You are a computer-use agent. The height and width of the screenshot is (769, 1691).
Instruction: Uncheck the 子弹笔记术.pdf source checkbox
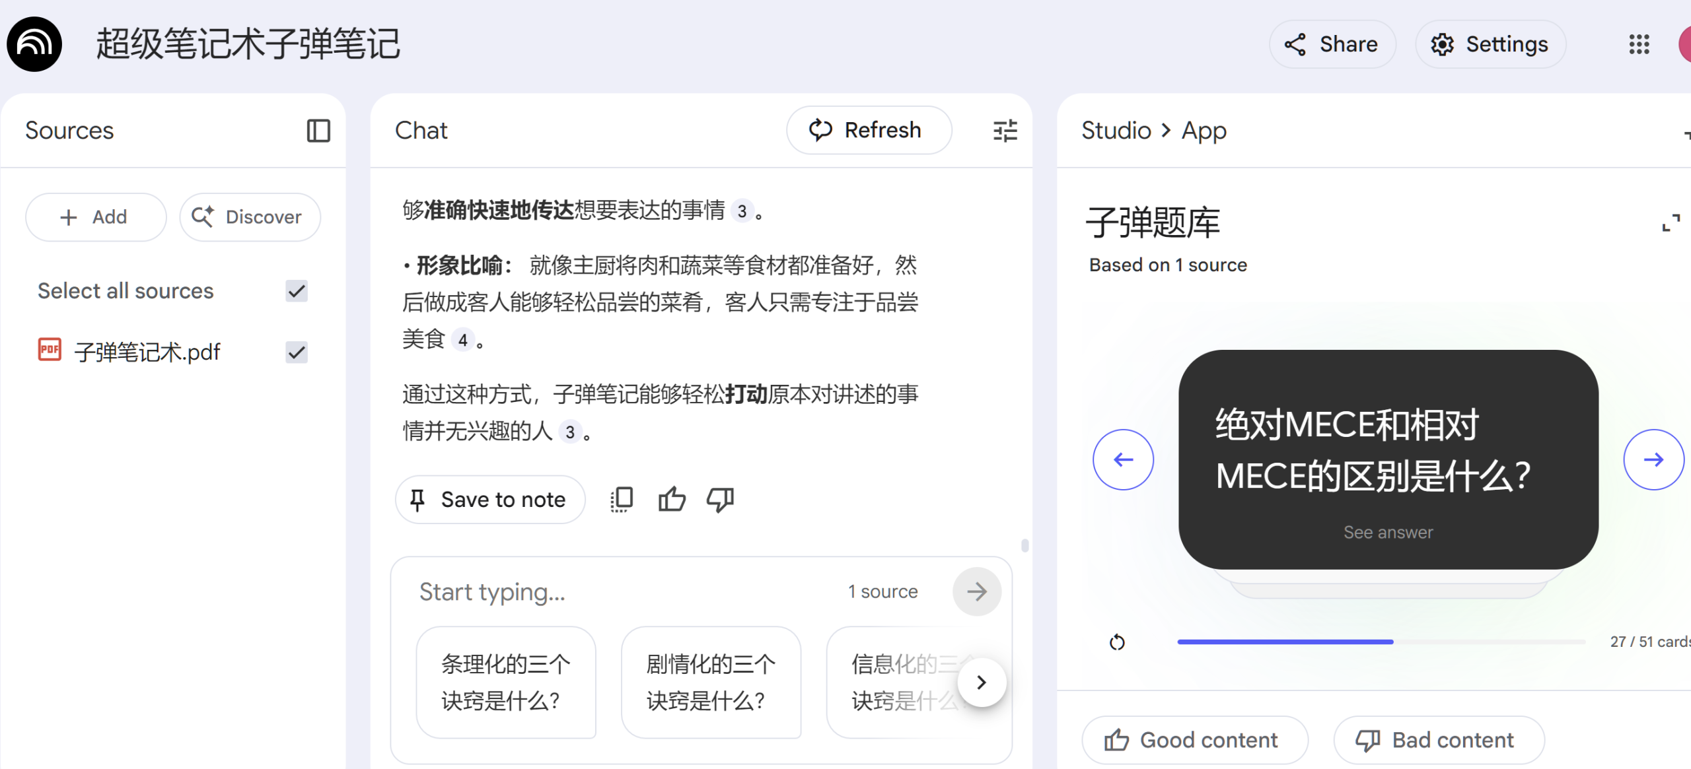pos(297,352)
